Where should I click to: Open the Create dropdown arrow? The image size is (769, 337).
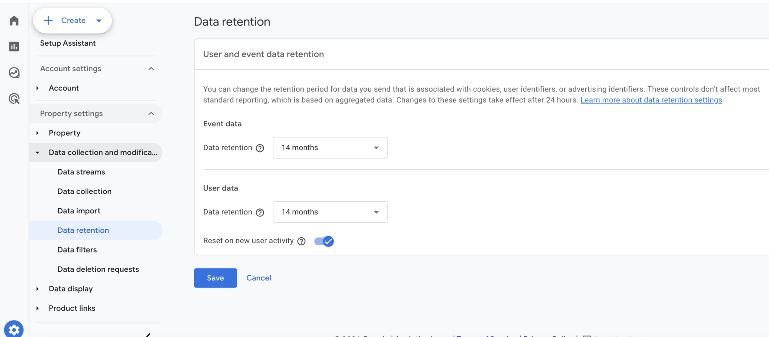[x=99, y=21]
